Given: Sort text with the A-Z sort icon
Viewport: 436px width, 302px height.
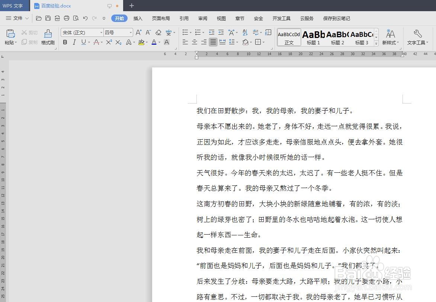Looking at the screenshot, I should coord(245,32).
